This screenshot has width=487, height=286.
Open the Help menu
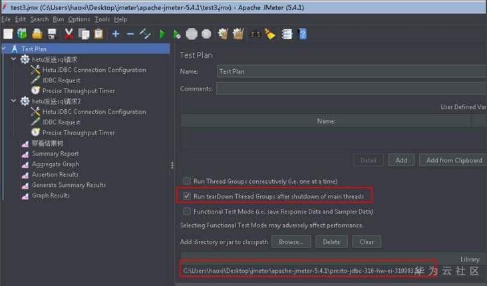[x=120, y=19]
